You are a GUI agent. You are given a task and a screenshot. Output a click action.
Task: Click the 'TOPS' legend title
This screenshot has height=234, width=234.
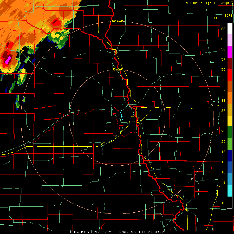click(229, 16)
